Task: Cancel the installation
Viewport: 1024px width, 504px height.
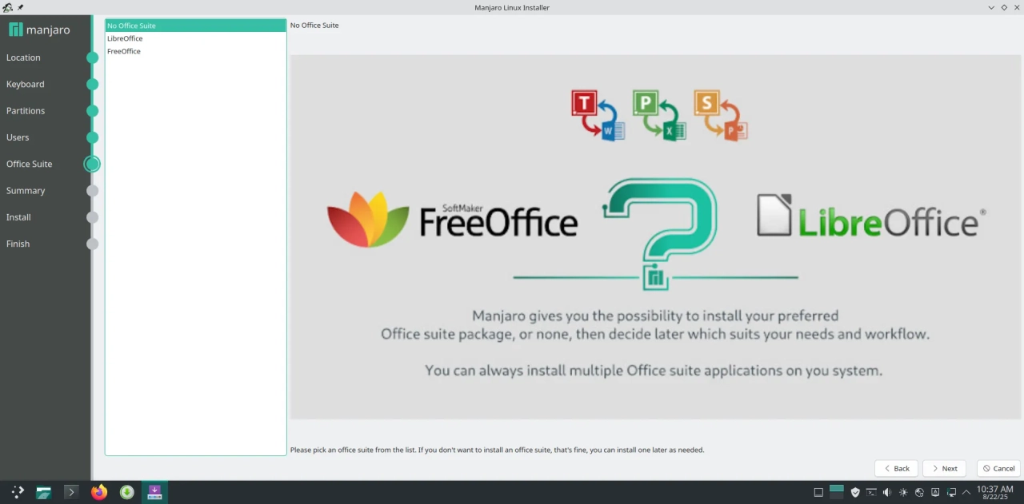Action: point(998,469)
